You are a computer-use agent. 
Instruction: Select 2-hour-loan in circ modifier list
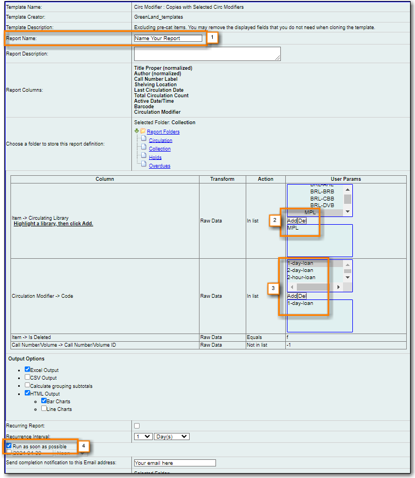click(x=302, y=277)
